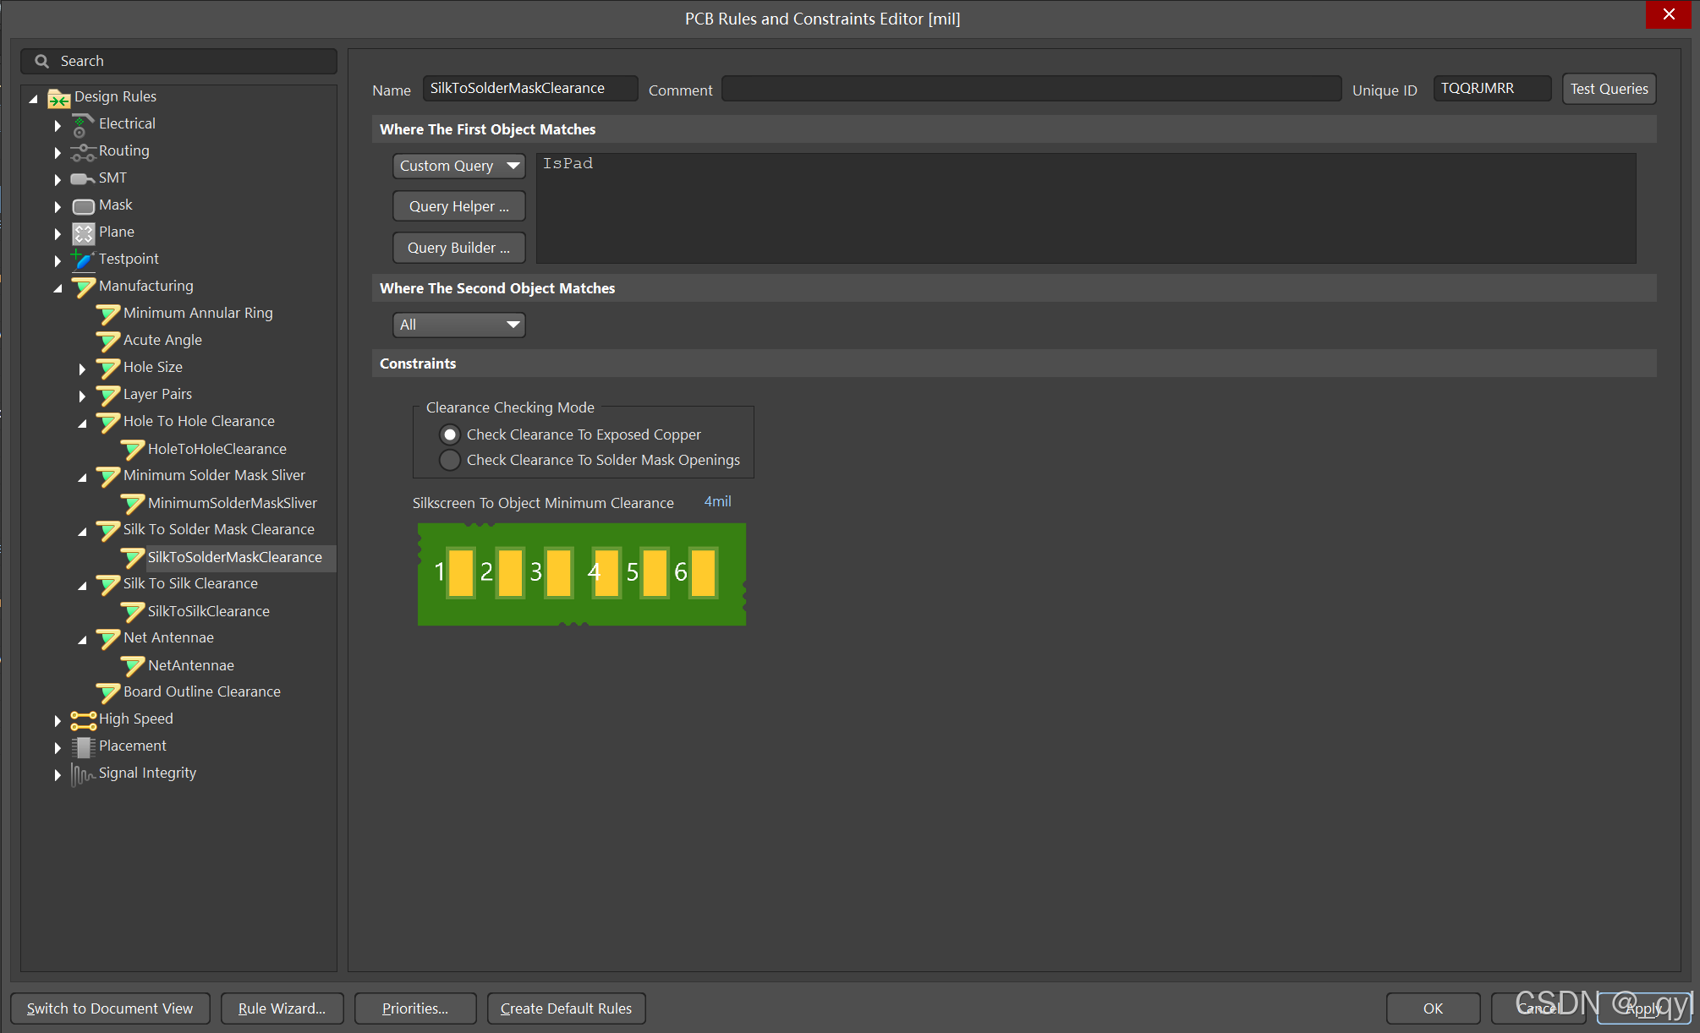Click the Placement category icon
The image size is (1700, 1033).
pyautogui.click(x=83, y=747)
